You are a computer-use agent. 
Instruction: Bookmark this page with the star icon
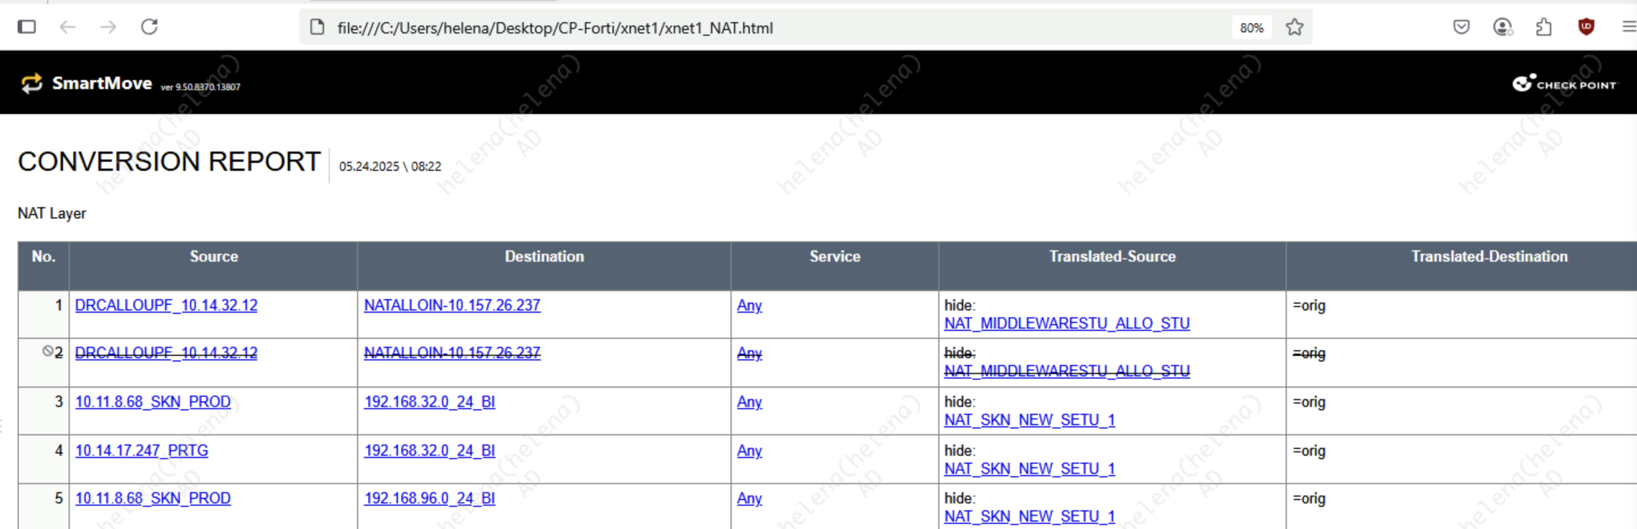coord(1294,27)
